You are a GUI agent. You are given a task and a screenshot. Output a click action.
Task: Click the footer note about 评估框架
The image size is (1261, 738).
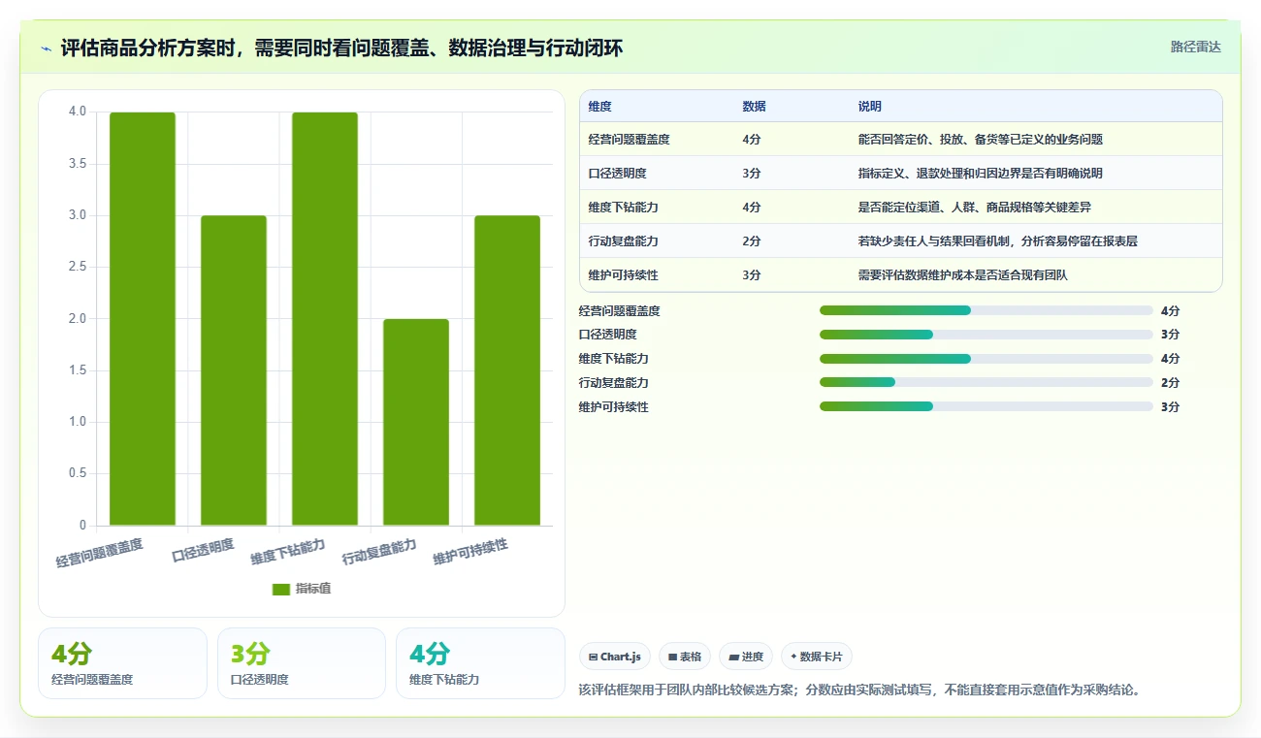click(x=859, y=690)
